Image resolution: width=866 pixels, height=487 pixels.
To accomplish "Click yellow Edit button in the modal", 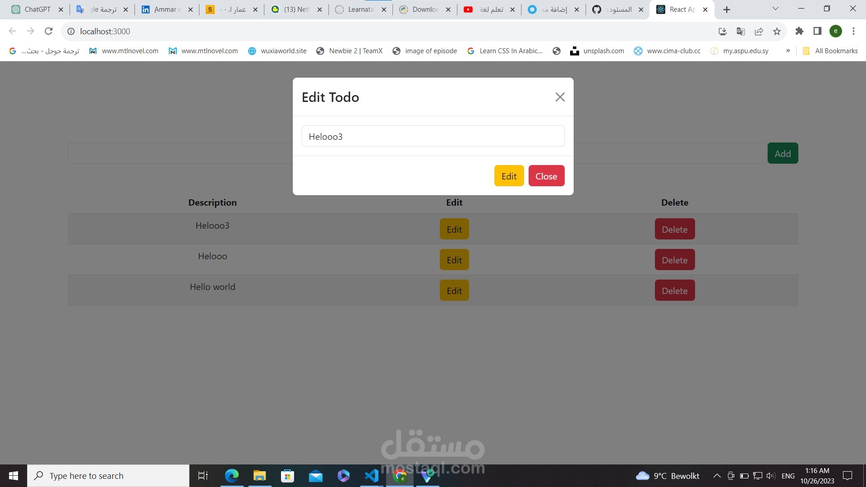I will (509, 176).
